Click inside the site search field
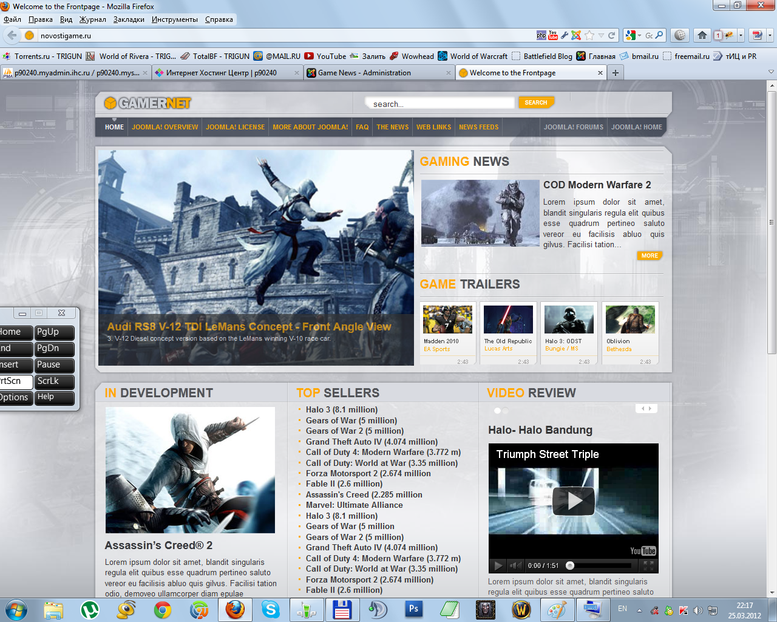 point(439,104)
